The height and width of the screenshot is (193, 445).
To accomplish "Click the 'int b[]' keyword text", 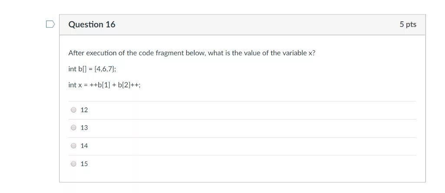I will click(78, 69).
